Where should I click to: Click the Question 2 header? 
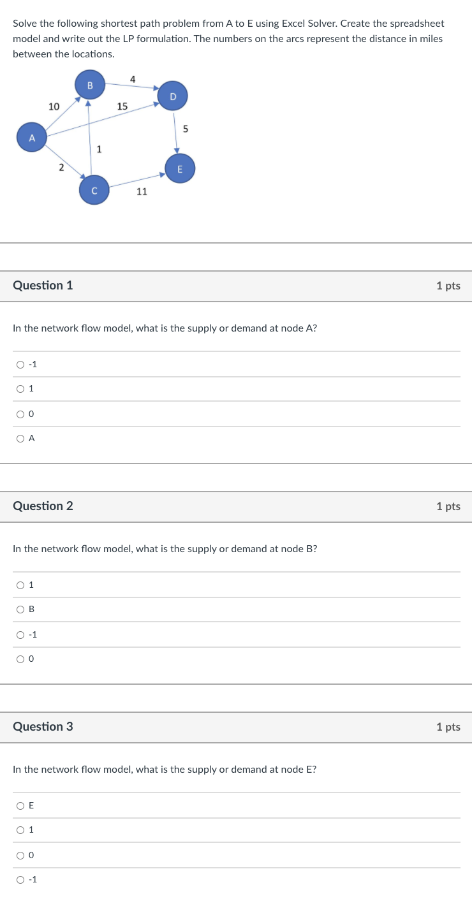click(43, 506)
